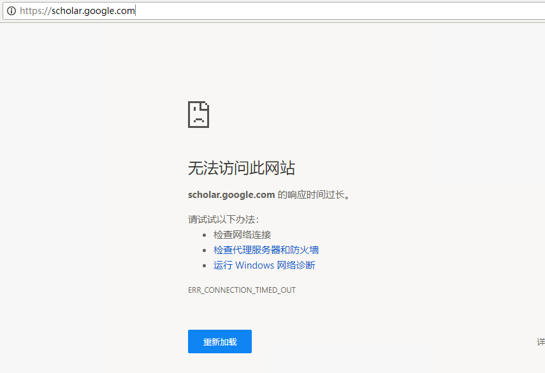Click the 请试试以下办法 text line
The height and width of the screenshot is (373, 545).
(x=224, y=220)
